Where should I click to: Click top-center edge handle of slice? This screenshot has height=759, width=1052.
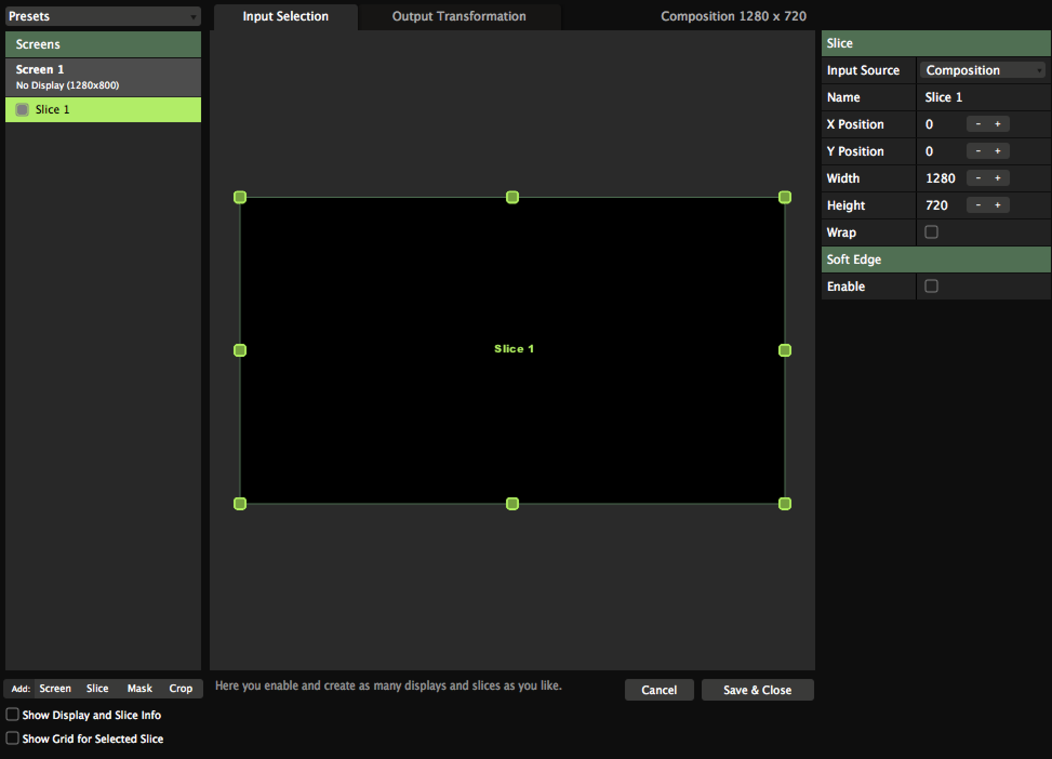(x=512, y=197)
